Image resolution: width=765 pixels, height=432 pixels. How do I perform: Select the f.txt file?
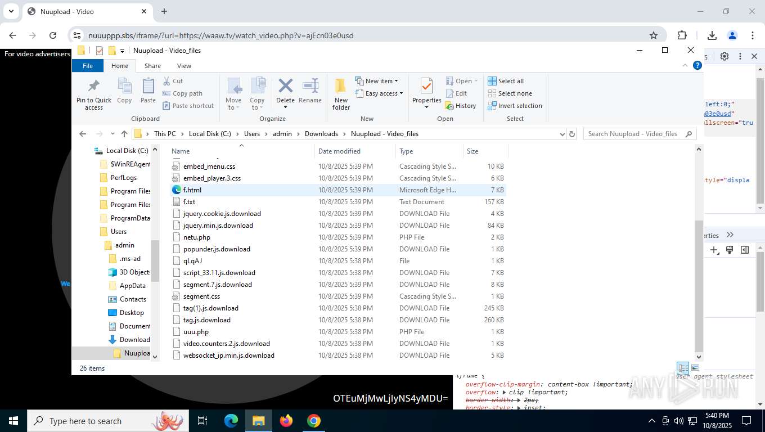(337, 202)
